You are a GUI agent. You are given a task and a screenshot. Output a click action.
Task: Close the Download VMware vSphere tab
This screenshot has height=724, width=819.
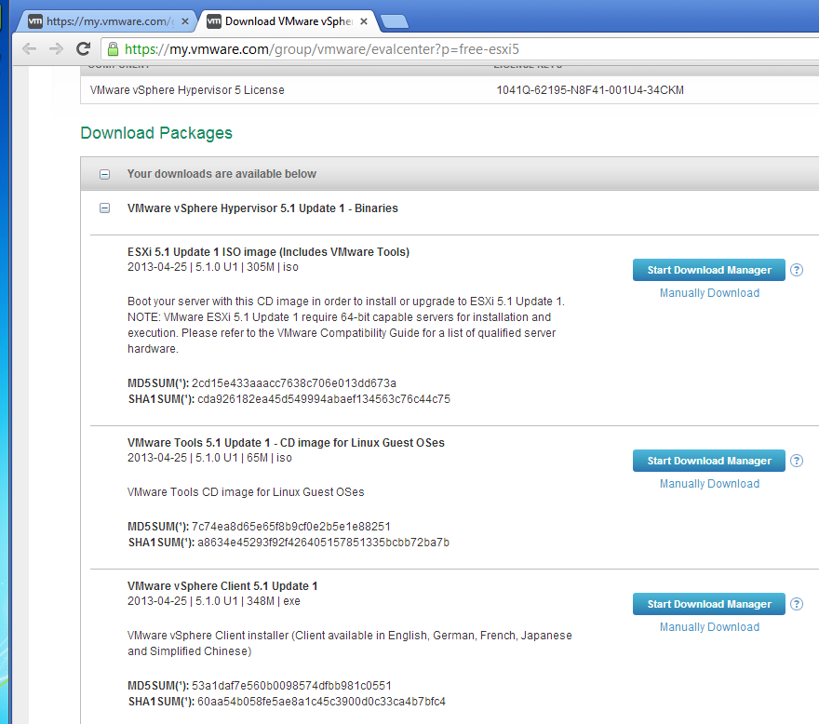click(x=364, y=21)
